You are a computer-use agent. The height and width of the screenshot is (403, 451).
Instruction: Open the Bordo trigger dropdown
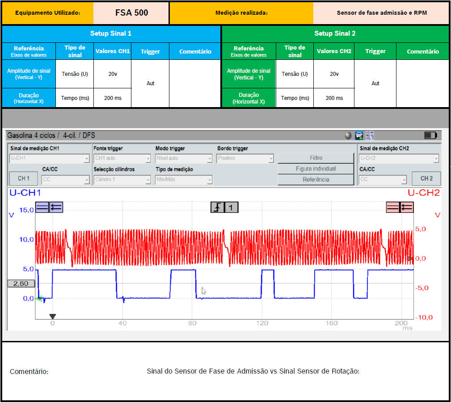point(245,158)
